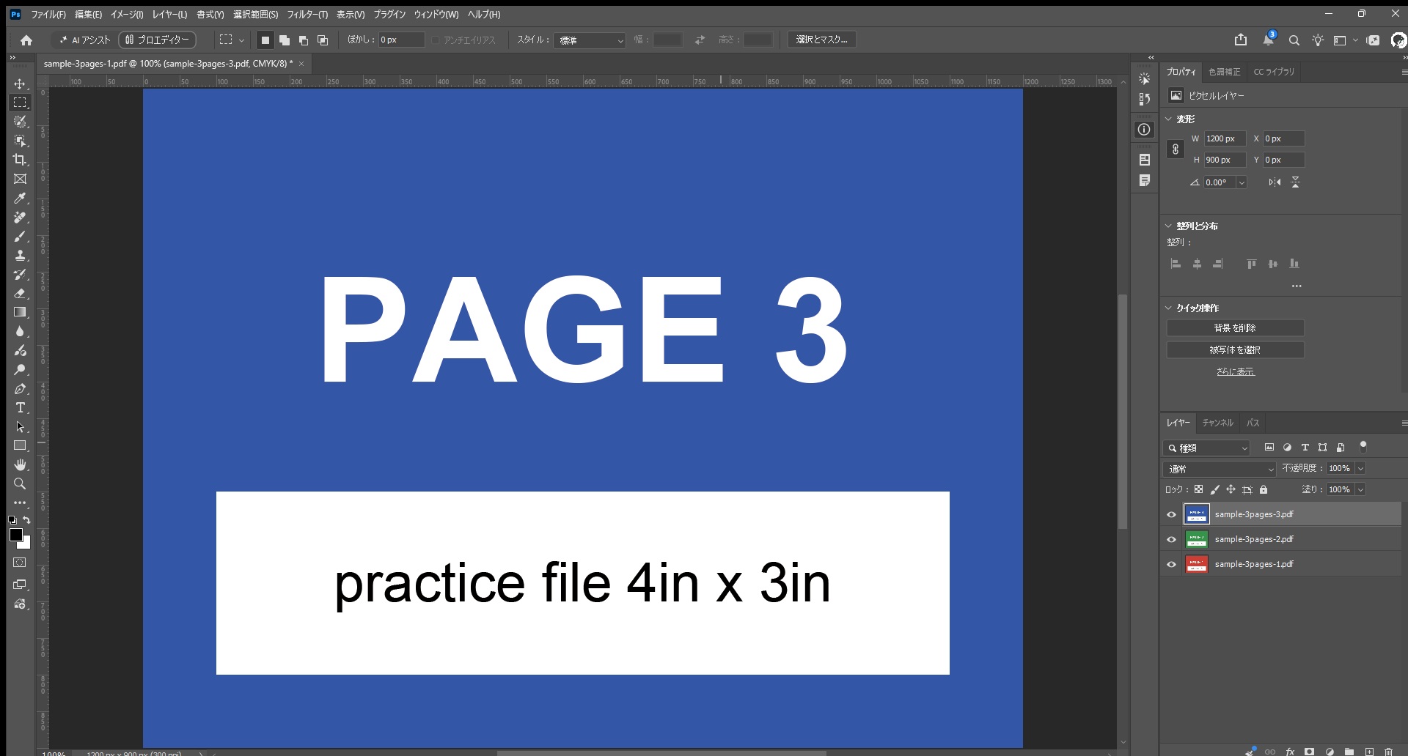The width and height of the screenshot is (1408, 756).
Task: Select the Crop tool
Action: pos(20,160)
